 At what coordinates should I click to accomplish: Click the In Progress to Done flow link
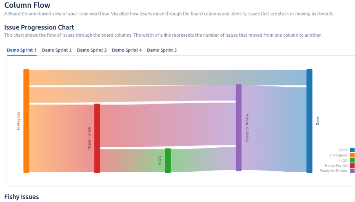pyautogui.click(x=163, y=78)
